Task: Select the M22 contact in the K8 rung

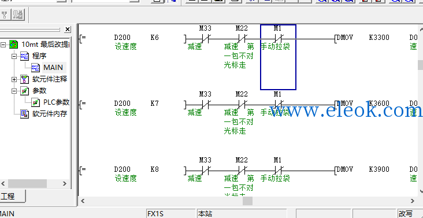Action: pos(242,171)
